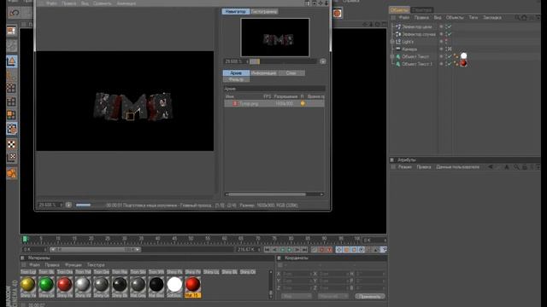Viewport: 547px width, 307px height.
Task: Click search magnifier icon in Object manager
Action: [516, 17]
